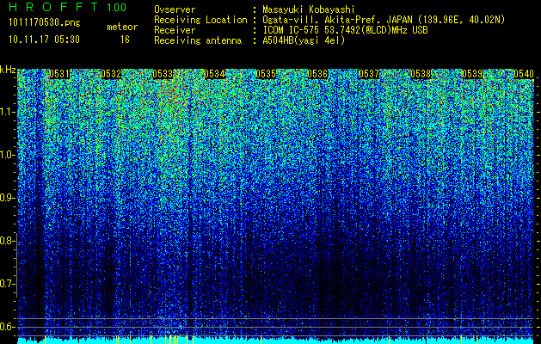
Task: Select the meteor count 16
Action: (125, 40)
